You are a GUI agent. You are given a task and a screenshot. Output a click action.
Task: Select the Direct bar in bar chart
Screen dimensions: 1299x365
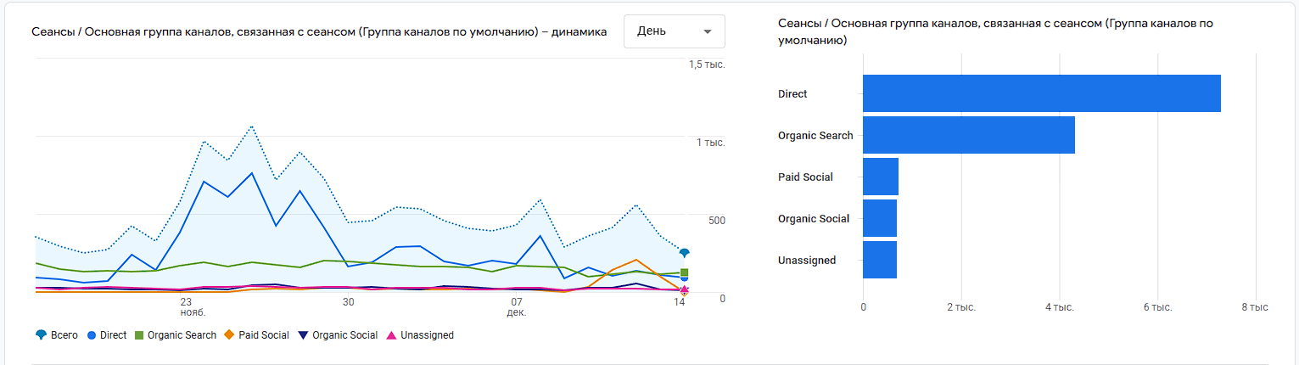point(1041,93)
